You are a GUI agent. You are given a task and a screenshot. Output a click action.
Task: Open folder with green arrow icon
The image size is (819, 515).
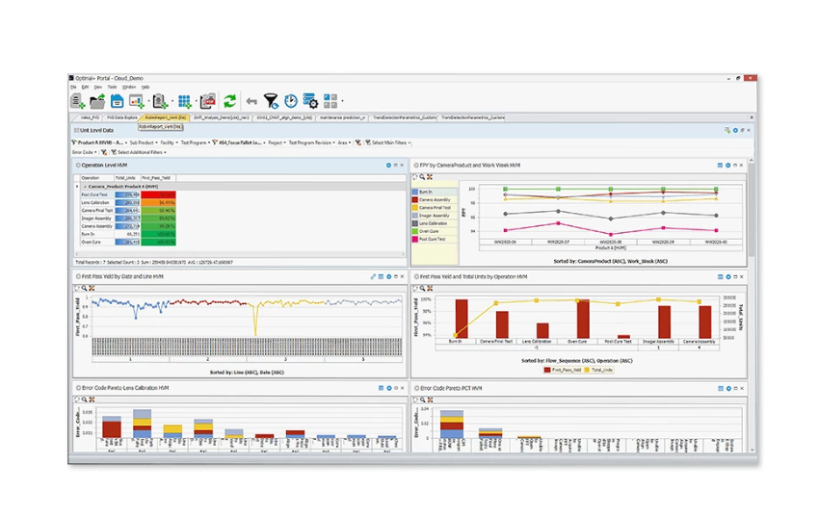97,101
